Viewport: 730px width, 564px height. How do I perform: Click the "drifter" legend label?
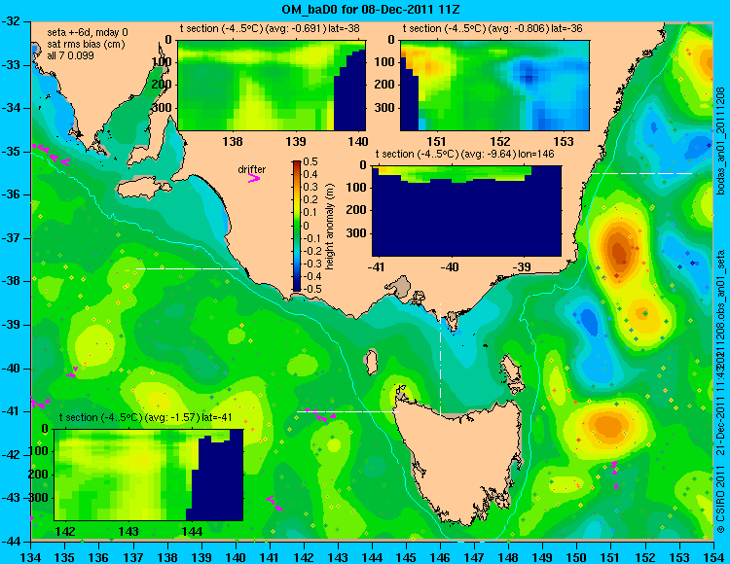click(252, 170)
